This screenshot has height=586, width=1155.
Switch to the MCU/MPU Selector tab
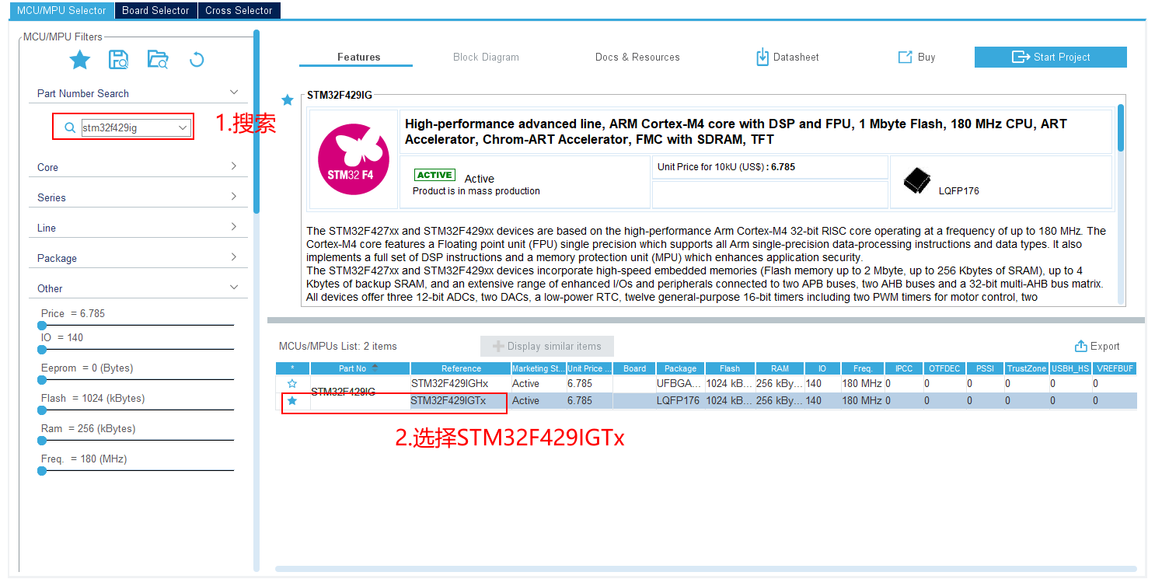coord(61,10)
